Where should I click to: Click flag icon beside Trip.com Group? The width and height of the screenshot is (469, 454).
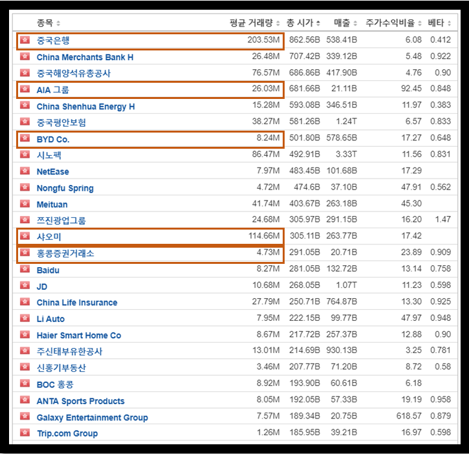(25, 432)
